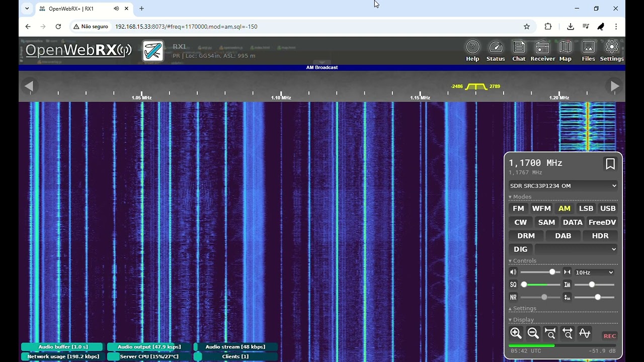Viewport: 644px width, 362px height.
Task: Toggle the Receiver panel icon
Action: 542,51
